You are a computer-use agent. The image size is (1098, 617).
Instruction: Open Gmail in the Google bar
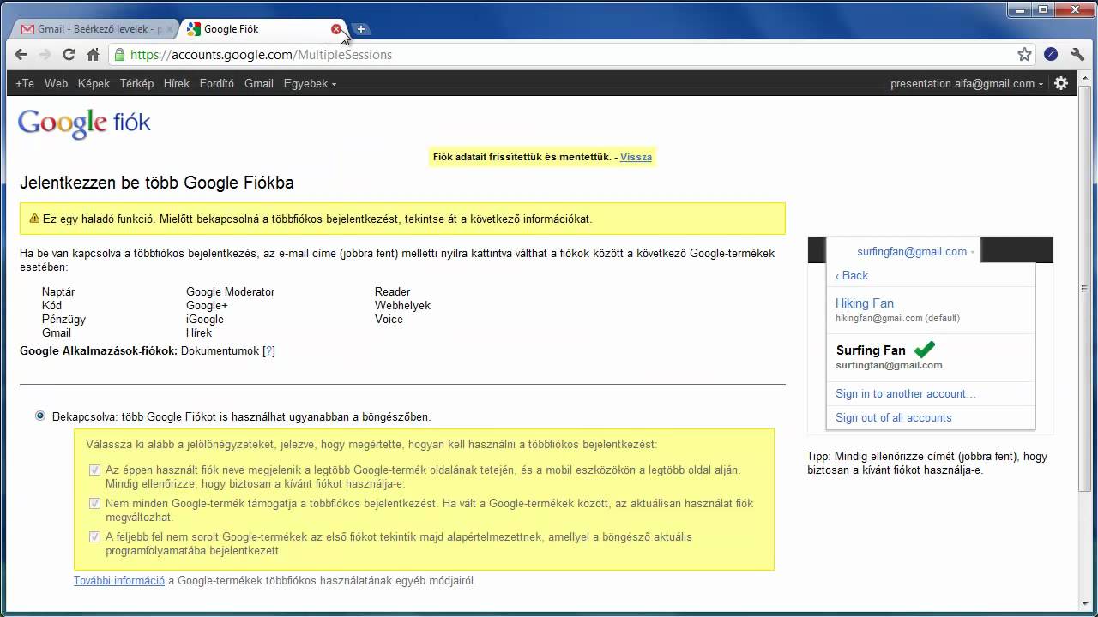[259, 84]
